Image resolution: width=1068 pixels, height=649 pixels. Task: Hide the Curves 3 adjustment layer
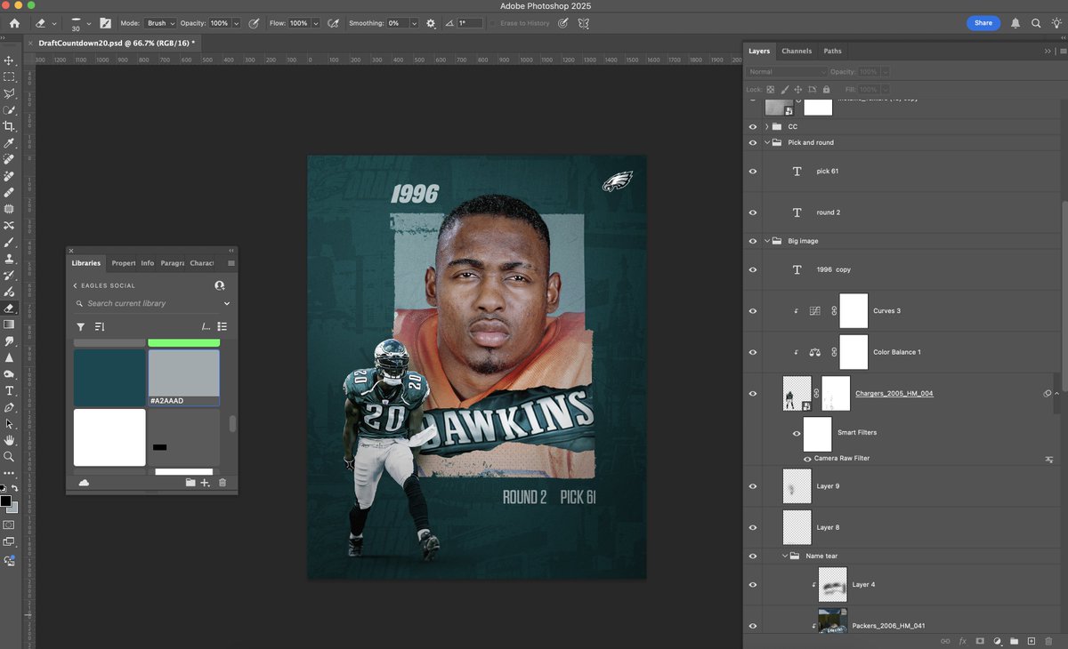tap(753, 311)
